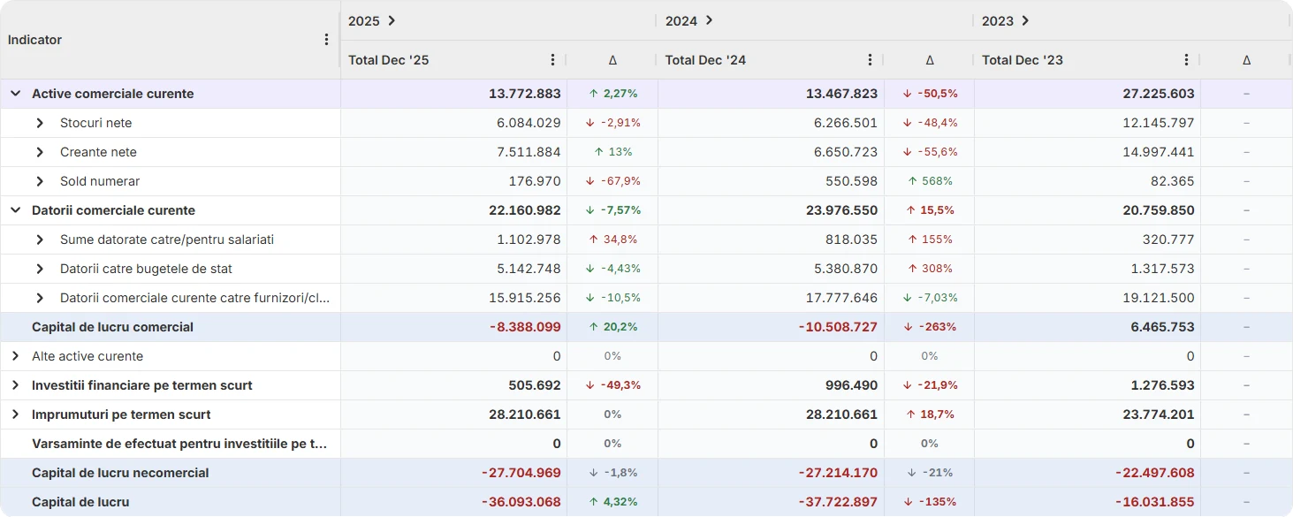This screenshot has width=1293, height=517.
Task: Click the -16.031.855 Capital de lucru value
Action: coord(1155,502)
